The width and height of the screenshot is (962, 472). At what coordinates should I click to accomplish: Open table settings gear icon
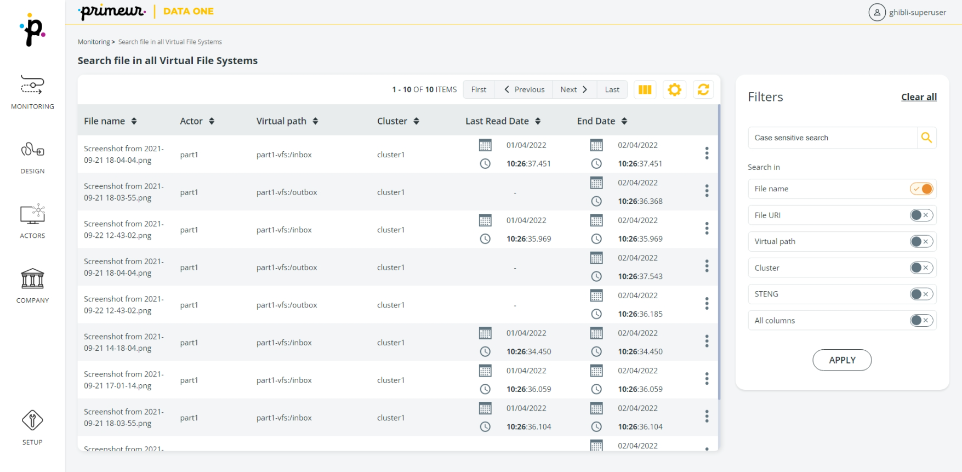click(674, 89)
